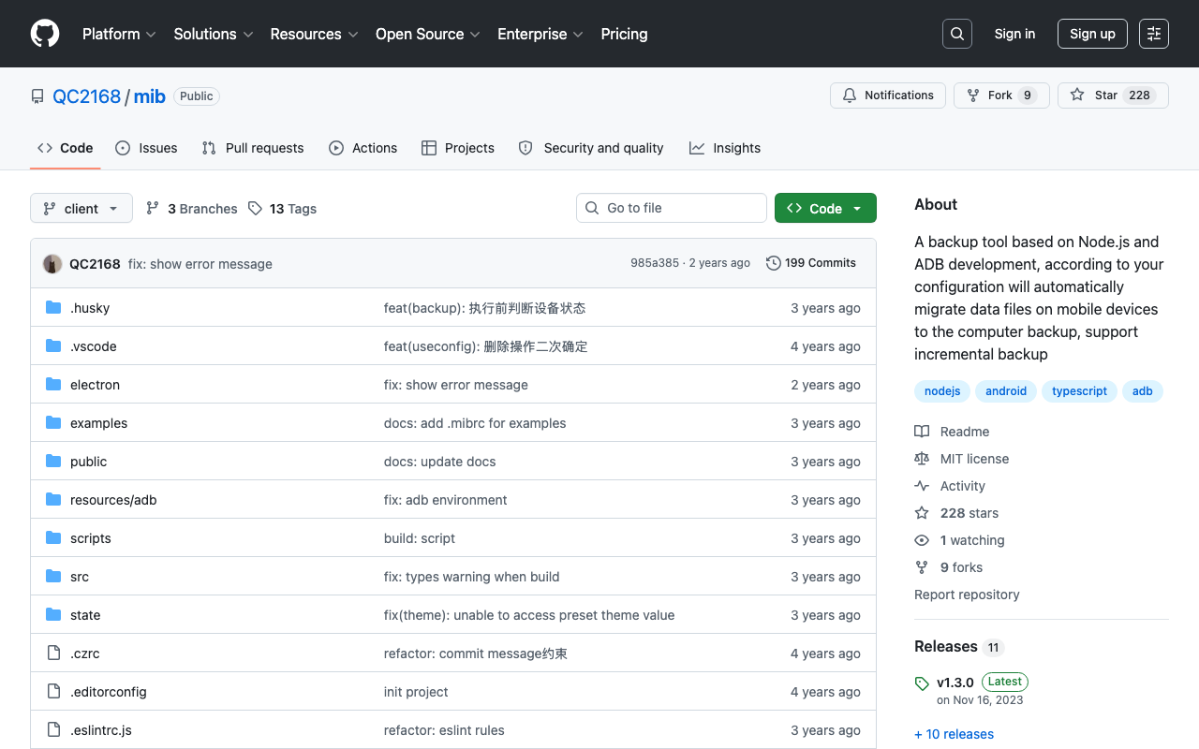The image size is (1199, 749).
Task: Click the examples folder icon
Action: coord(53,423)
